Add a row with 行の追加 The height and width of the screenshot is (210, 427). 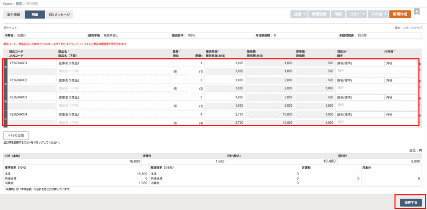[16, 135]
